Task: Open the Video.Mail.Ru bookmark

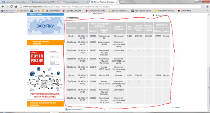Action: 53,11
